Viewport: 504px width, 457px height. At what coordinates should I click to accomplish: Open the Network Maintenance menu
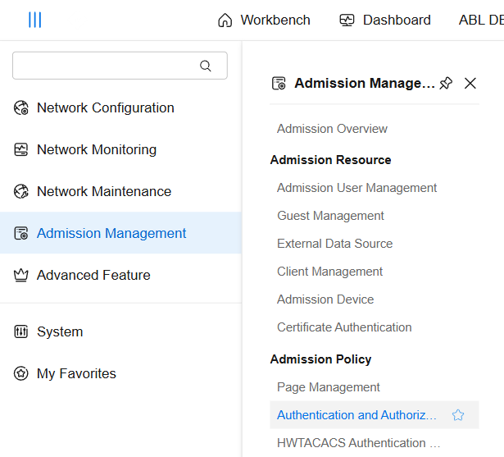click(103, 191)
